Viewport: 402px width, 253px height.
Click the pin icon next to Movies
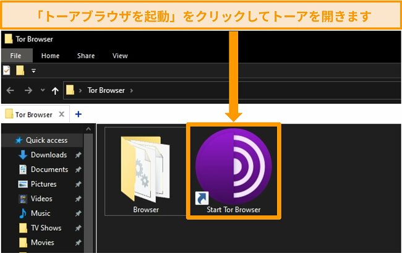(78, 242)
